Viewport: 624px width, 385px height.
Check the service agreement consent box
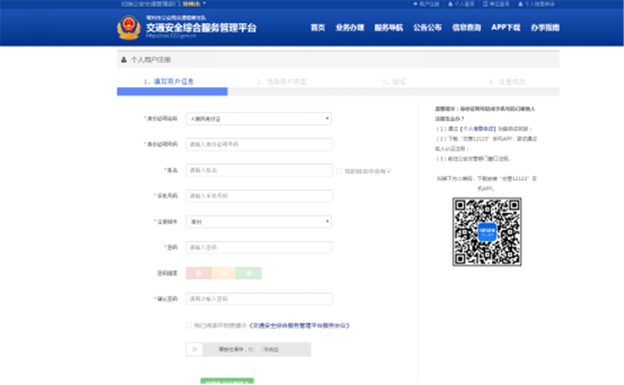coord(189,325)
